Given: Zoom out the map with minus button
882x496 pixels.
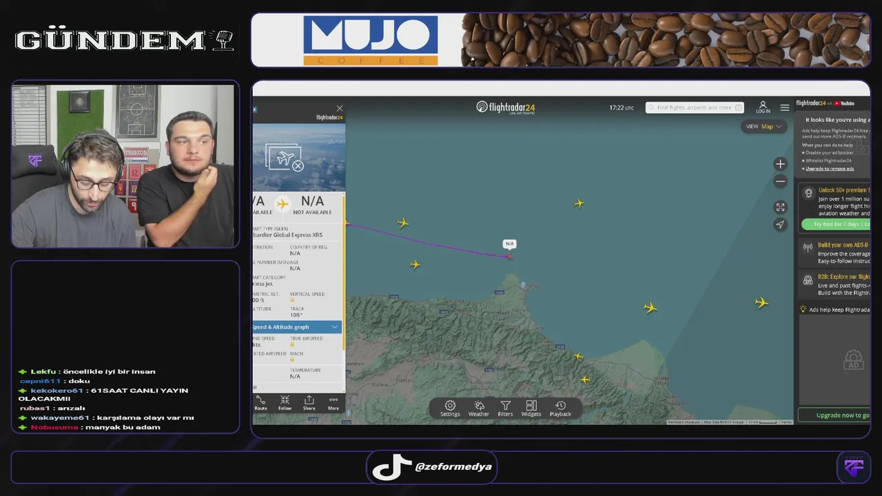Looking at the screenshot, I should coord(780,181).
